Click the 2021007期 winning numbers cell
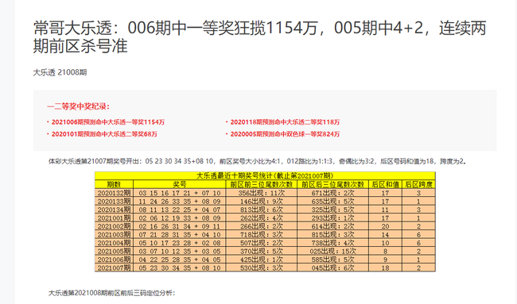This screenshot has width=517, height=304. click(180, 267)
